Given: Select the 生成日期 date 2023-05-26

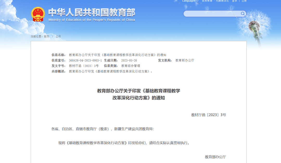Looking at the screenshot, I should pos(130,60).
